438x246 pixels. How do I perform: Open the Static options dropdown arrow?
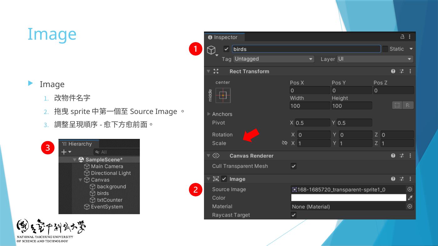point(411,49)
